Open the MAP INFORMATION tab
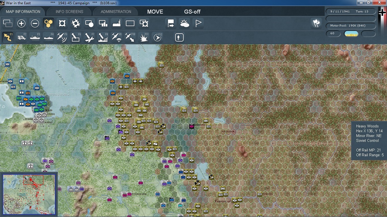This screenshot has height=217, width=387. pos(23,12)
